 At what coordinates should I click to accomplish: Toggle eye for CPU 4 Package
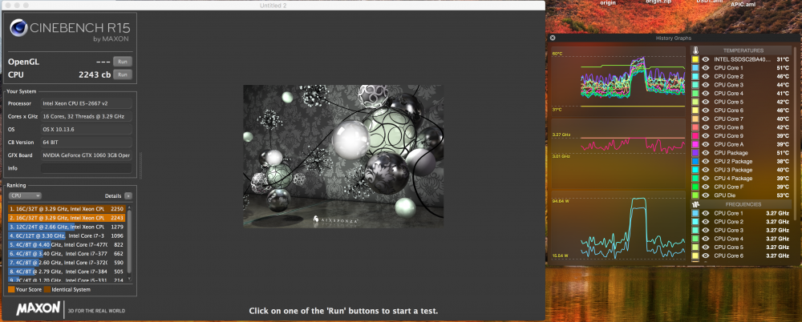tap(705, 179)
